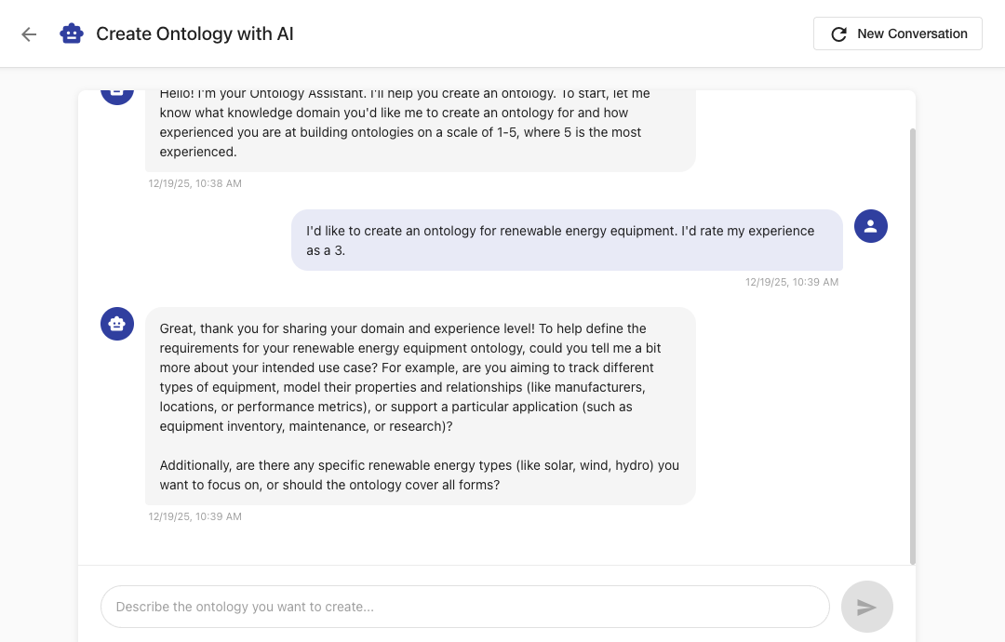The image size is (1005, 642).
Task: Click the back arrow icon
Action: (29, 34)
